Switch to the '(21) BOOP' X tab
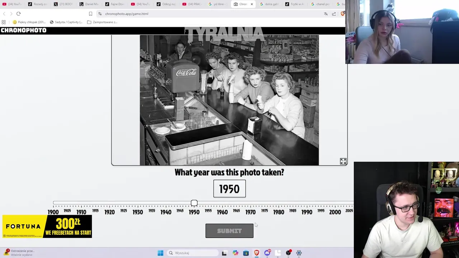This screenshot has width=459, height=258. click(x=64, y=4)
